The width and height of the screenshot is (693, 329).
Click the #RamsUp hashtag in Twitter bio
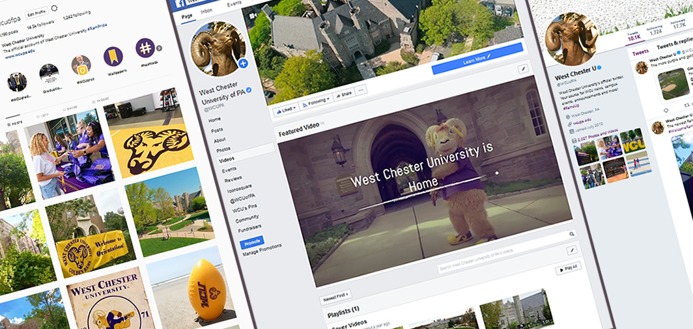point(571,107)
